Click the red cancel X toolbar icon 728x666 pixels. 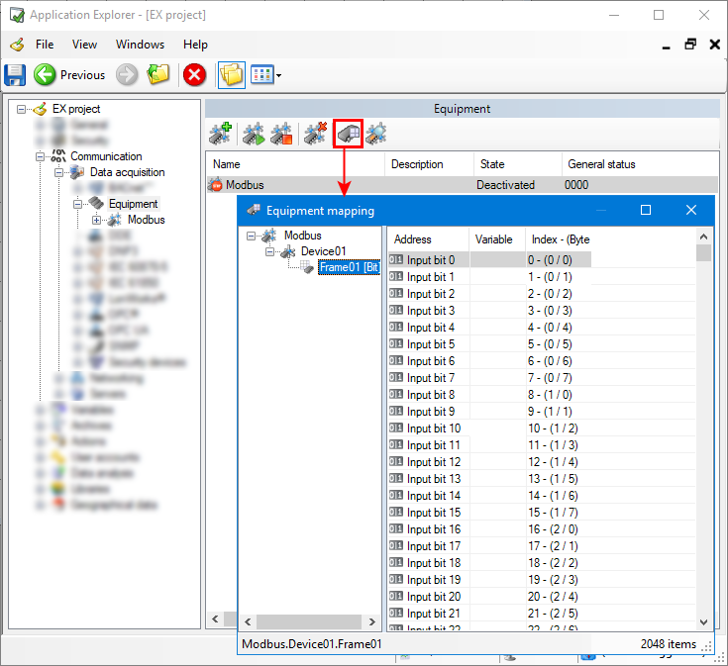[194, 75]
